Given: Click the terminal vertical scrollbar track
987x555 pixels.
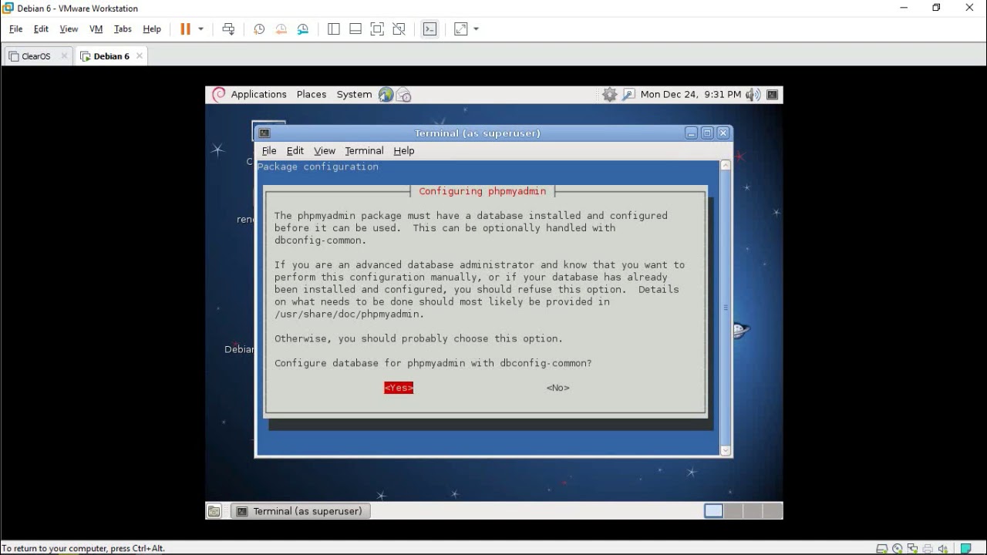Looking at the screenshot, I should pyautogui.click(x=726, y=308).
